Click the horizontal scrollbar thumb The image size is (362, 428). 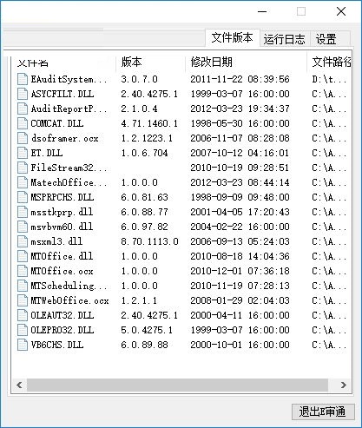tap(178, 385)
